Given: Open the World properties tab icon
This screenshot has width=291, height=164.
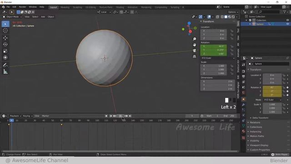Looking at the screenshot, I should (x=244, y=92).
